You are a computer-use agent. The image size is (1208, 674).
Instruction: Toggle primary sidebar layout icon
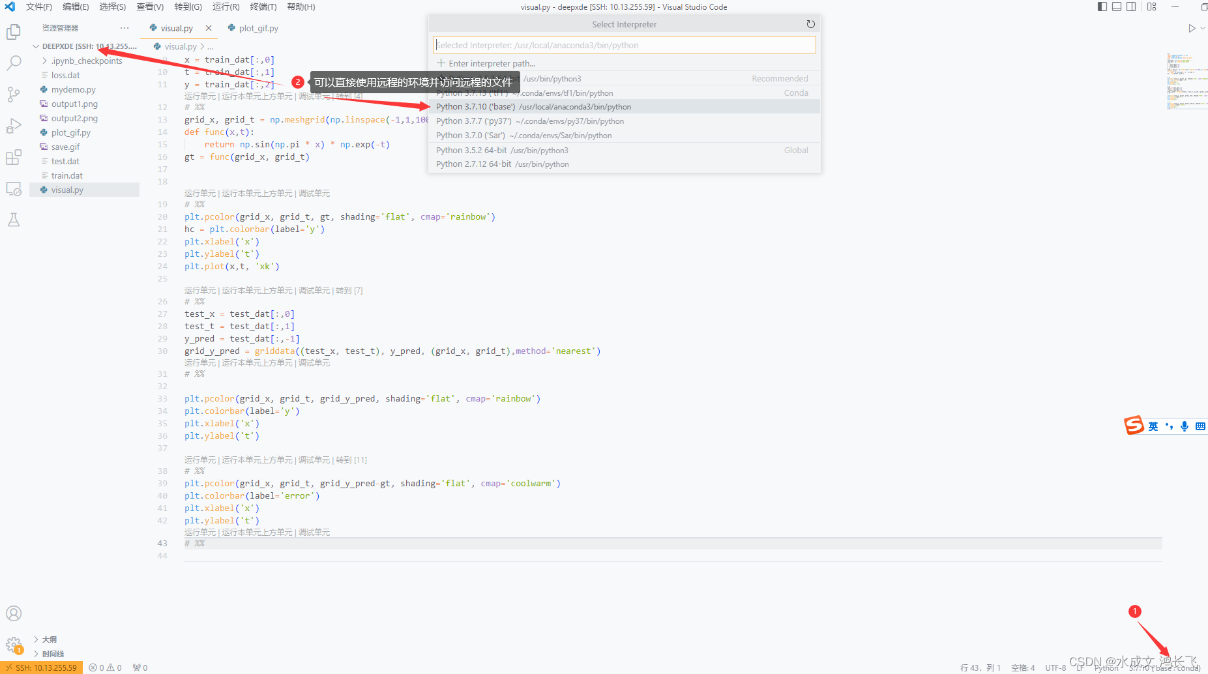point(1102,7)
